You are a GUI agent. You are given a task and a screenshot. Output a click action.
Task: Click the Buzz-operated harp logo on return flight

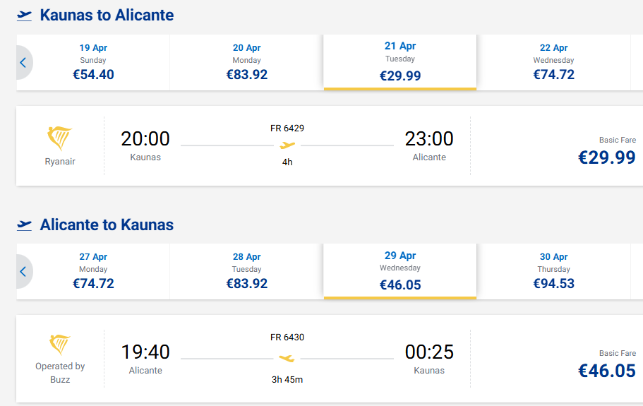pos(59,345)
